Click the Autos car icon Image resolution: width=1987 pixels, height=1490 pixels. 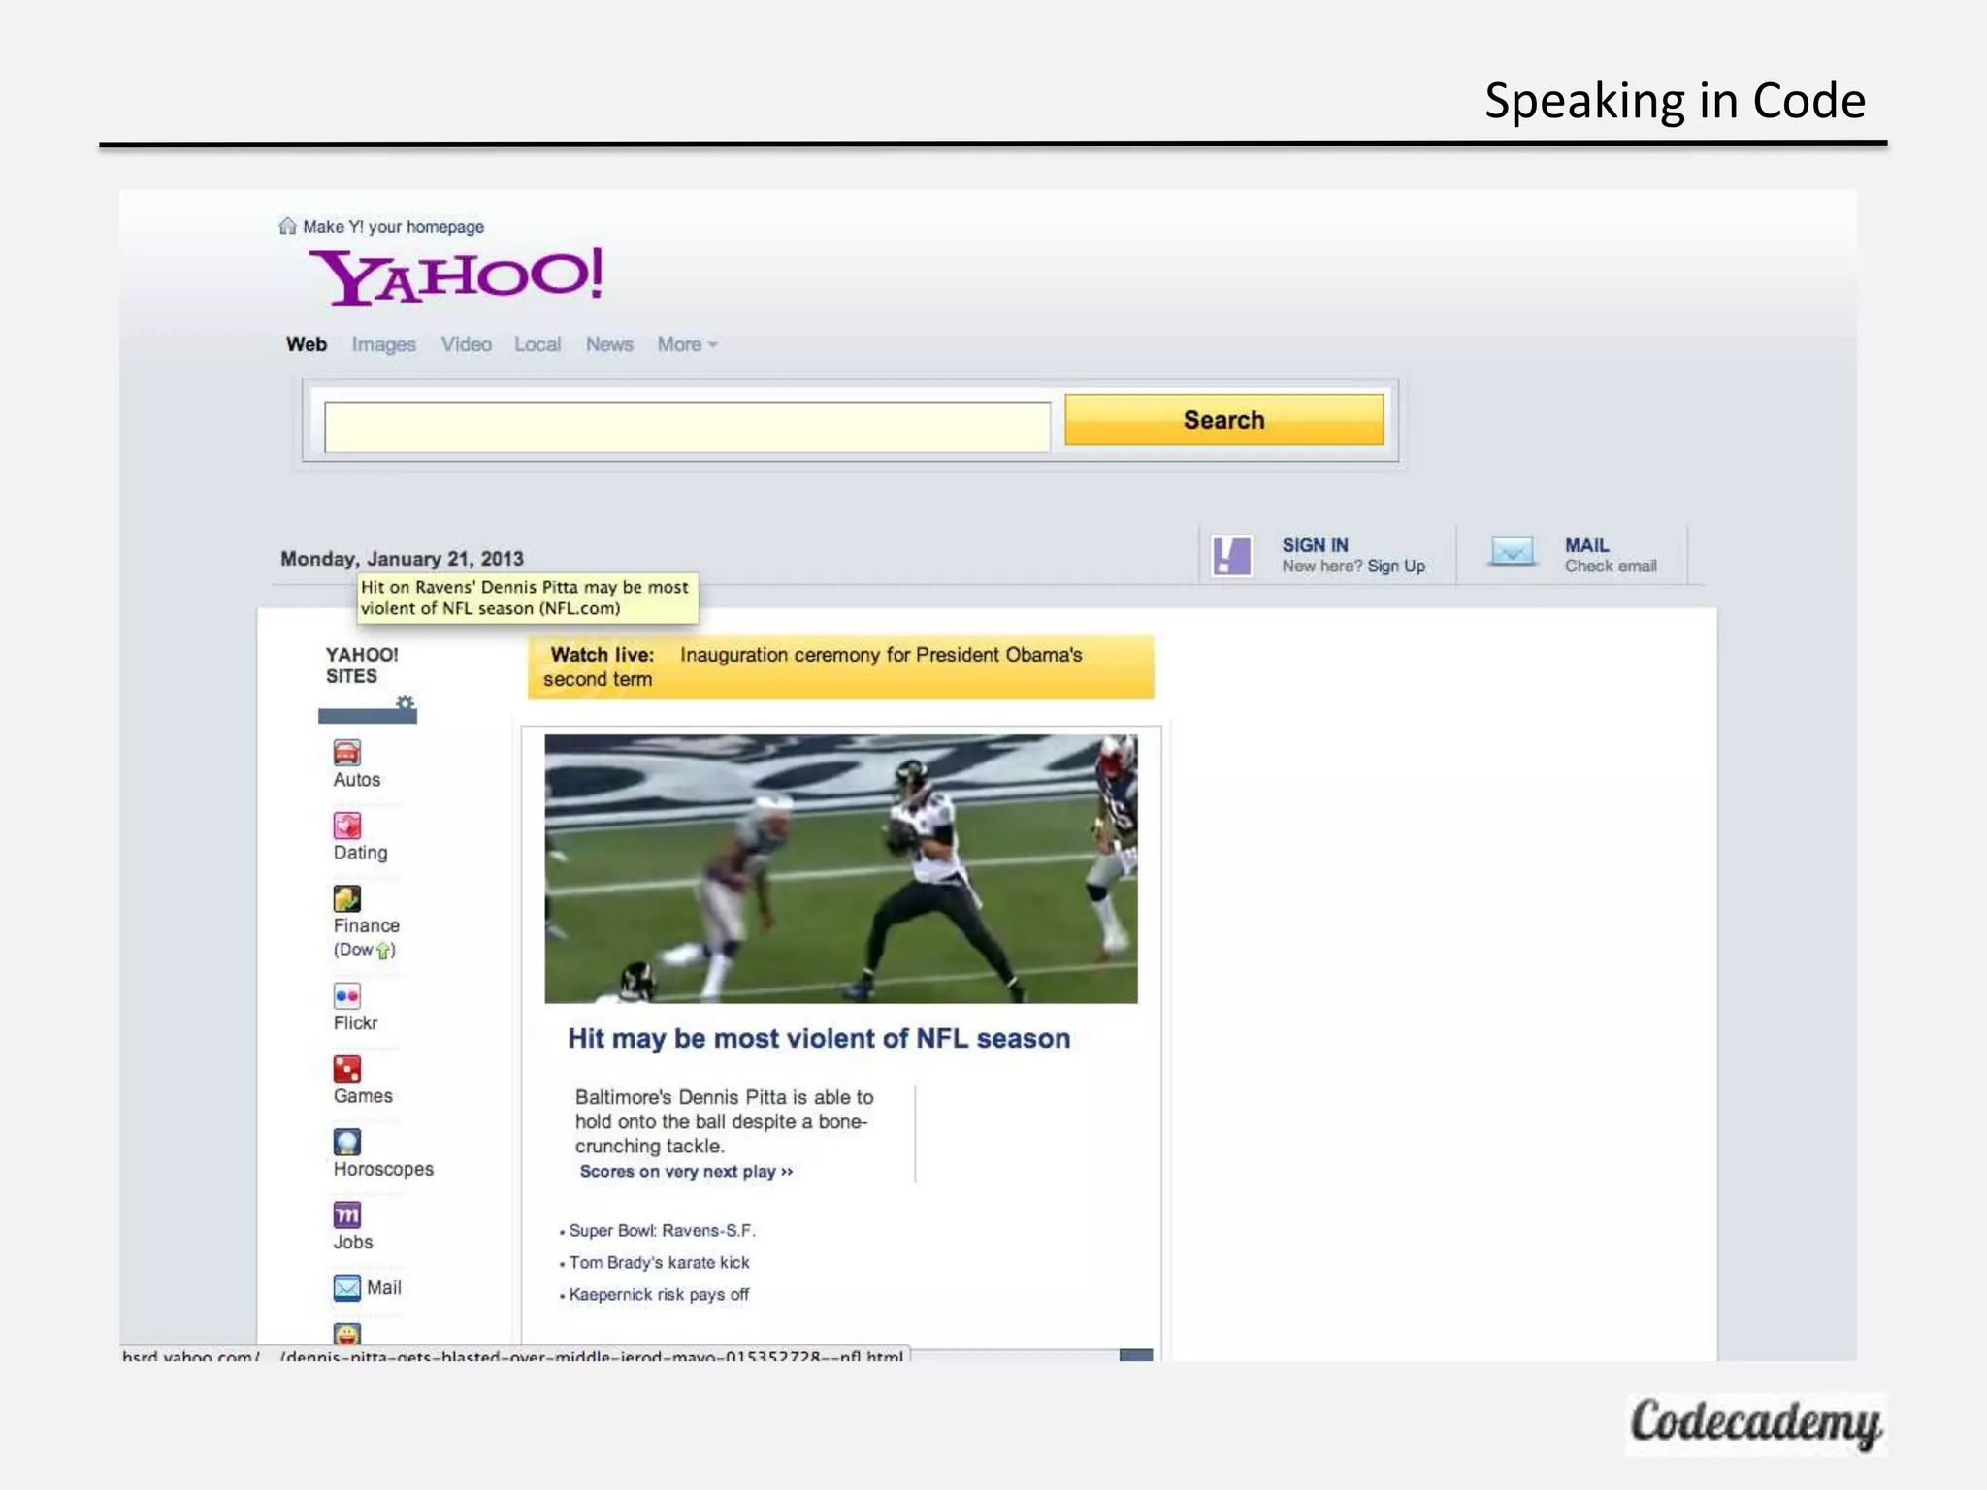pos(347,753)
